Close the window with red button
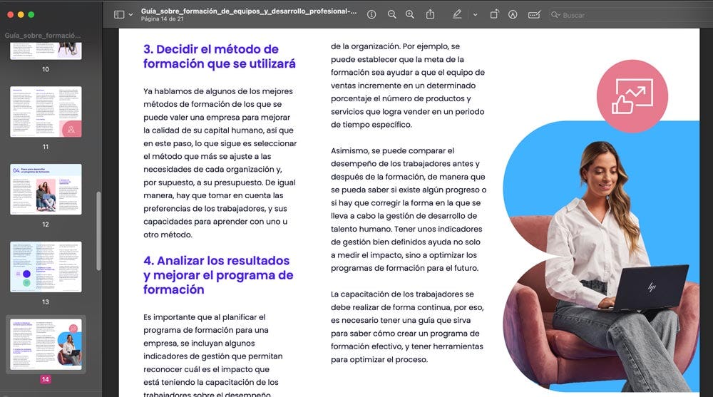This screenshot has width=713, height=397. click(11, 14)
